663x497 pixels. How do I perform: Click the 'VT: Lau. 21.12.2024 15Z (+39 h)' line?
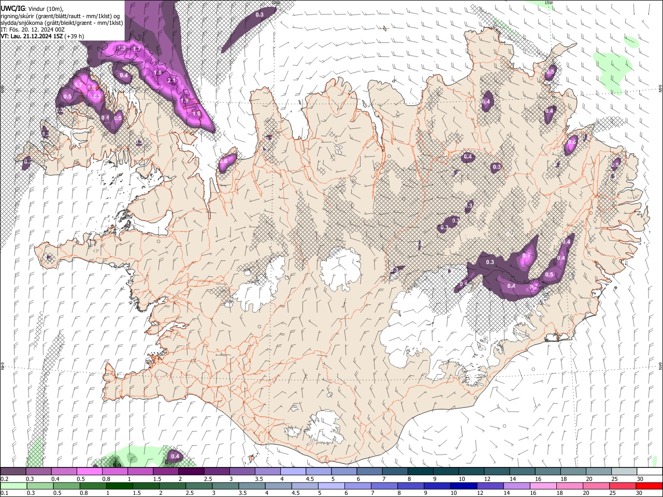click(42, 36)
